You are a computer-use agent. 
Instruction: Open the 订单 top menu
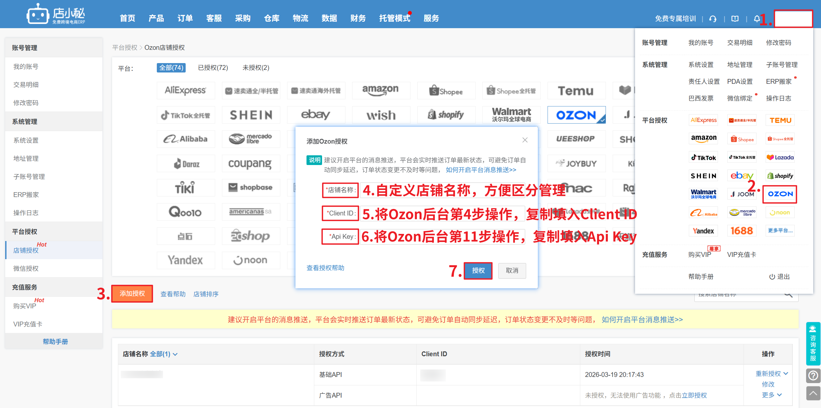coord(185,18)
